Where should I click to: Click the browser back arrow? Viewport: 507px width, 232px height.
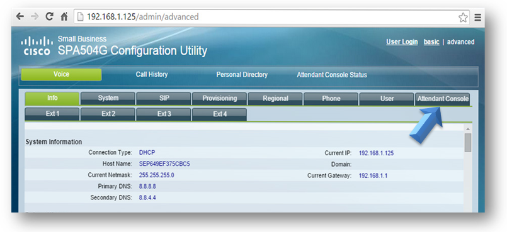click(20, 17)
